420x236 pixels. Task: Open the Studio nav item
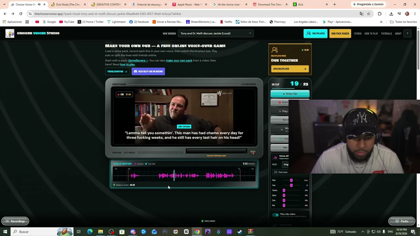point(358,33)
